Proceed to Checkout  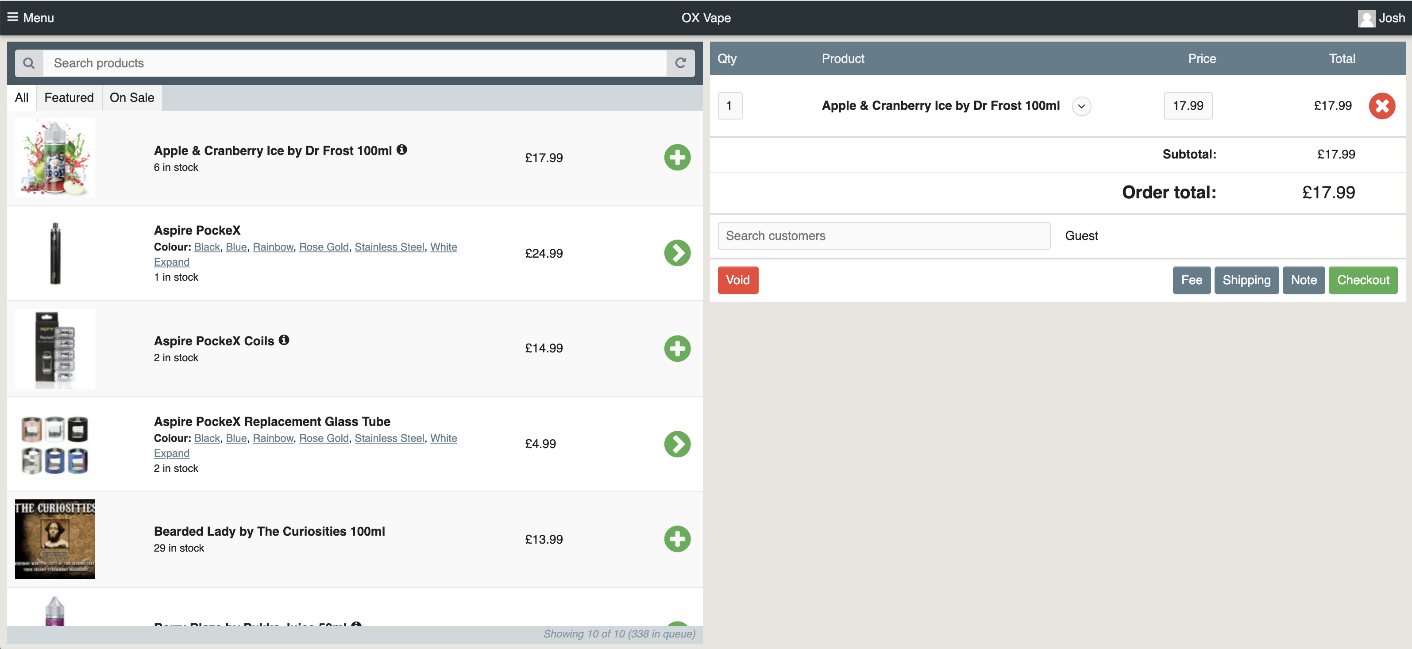pos(1363,280)
